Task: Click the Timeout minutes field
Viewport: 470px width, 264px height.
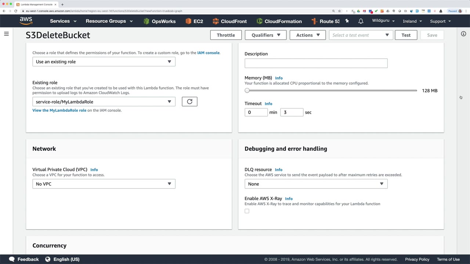Action: coord(256,112)
